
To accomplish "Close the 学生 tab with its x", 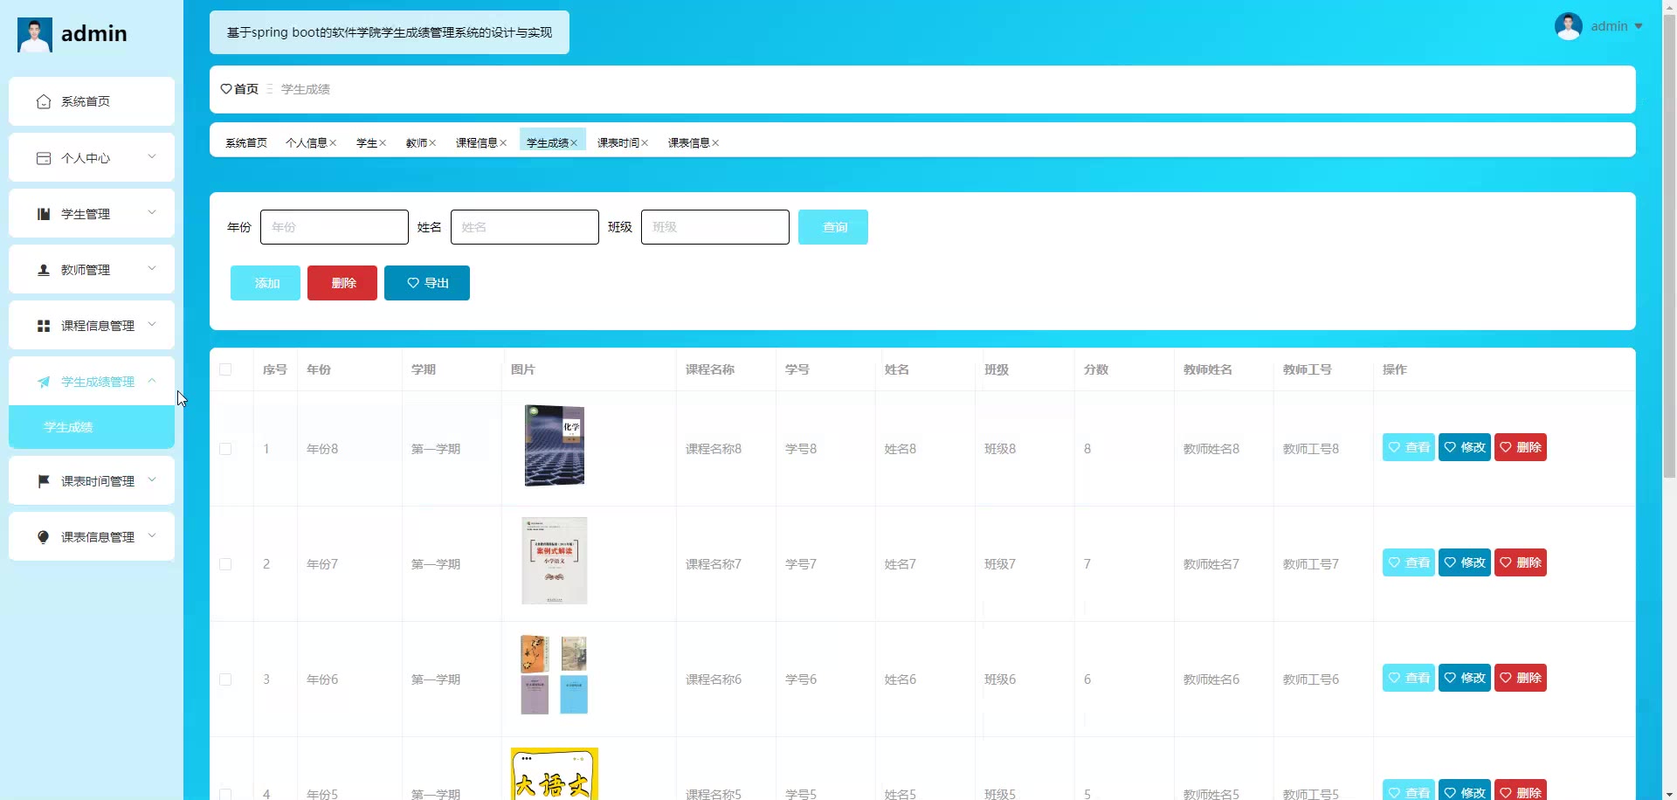I will point(383,143).
